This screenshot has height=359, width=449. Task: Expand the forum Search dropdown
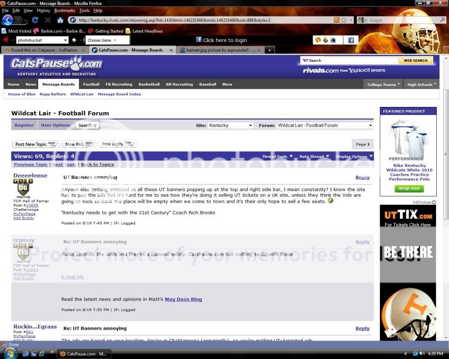pyautogui.click(x=87, y=125)
